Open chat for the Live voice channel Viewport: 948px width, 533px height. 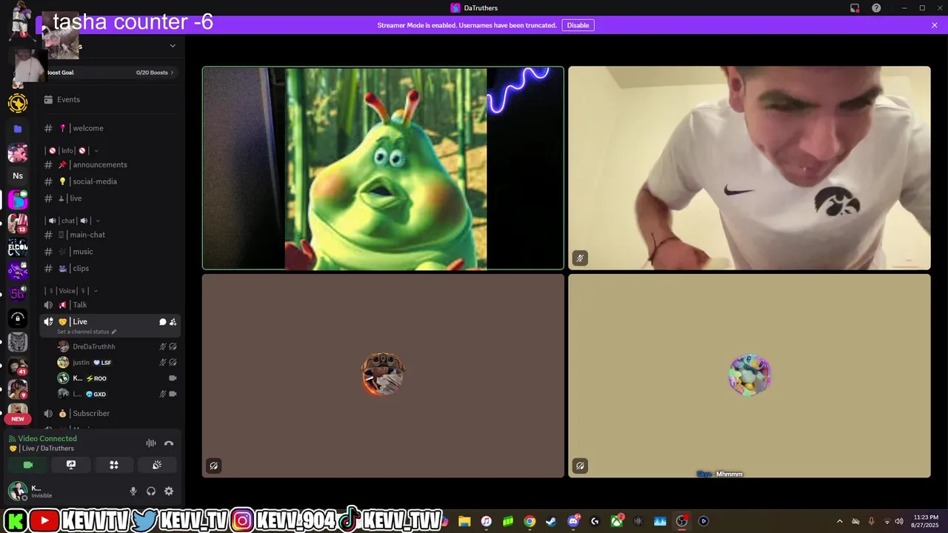pyautogui.click(x=162, y=322)
